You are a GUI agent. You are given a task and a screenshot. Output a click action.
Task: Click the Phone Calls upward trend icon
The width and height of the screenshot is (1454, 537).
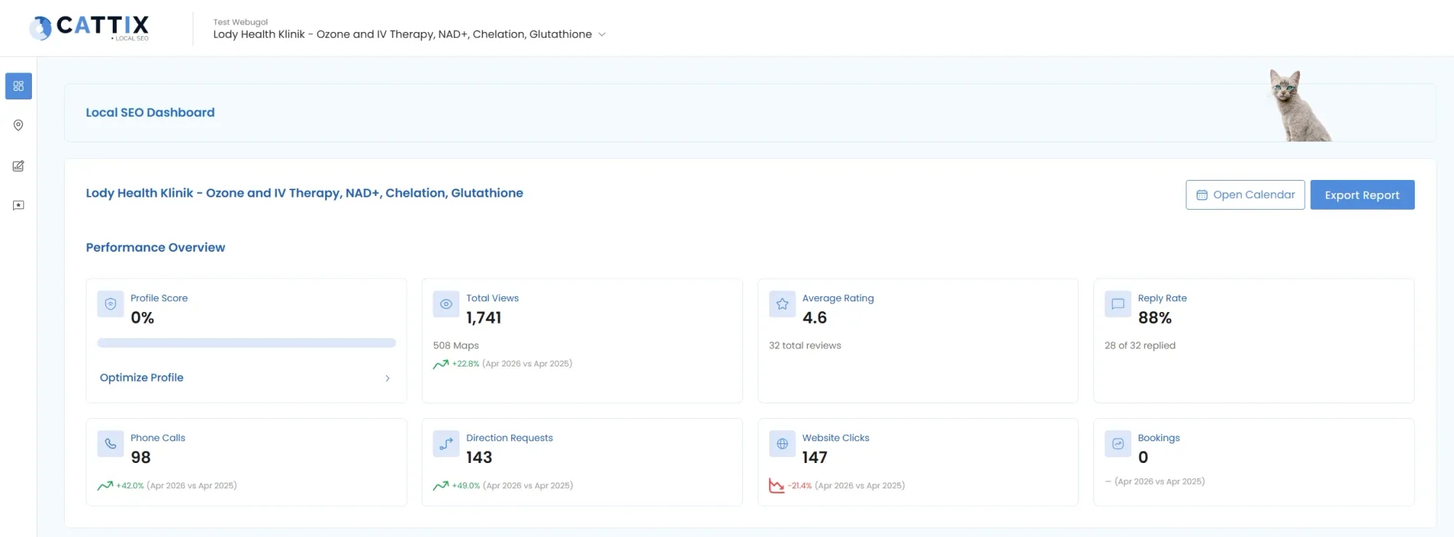click(x=105, y=485)
